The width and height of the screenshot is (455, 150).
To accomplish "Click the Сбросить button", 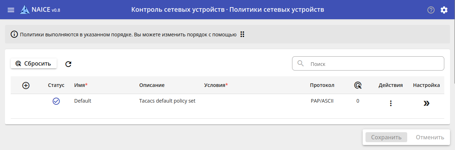I will point(34,63).
